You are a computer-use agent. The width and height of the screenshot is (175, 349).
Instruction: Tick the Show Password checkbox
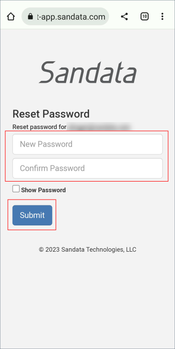click(x=16, y=189)
